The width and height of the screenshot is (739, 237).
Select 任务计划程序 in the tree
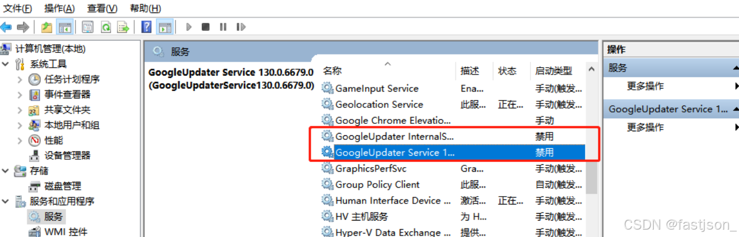[x=72, y=80]
